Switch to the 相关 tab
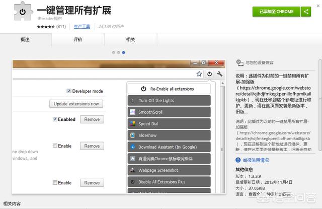Image resolution: width=322 pixels, height=209 pixels. click(x=131, y=39)
